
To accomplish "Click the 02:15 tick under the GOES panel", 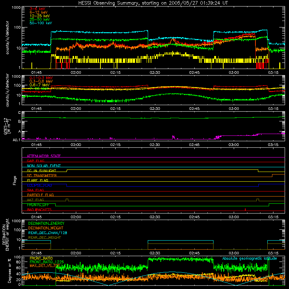I will [x=115, y=145].
